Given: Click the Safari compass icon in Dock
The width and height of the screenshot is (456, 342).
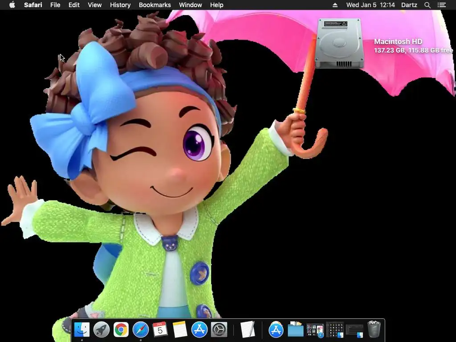Looking at the screenshot, I should pos(141,330).
